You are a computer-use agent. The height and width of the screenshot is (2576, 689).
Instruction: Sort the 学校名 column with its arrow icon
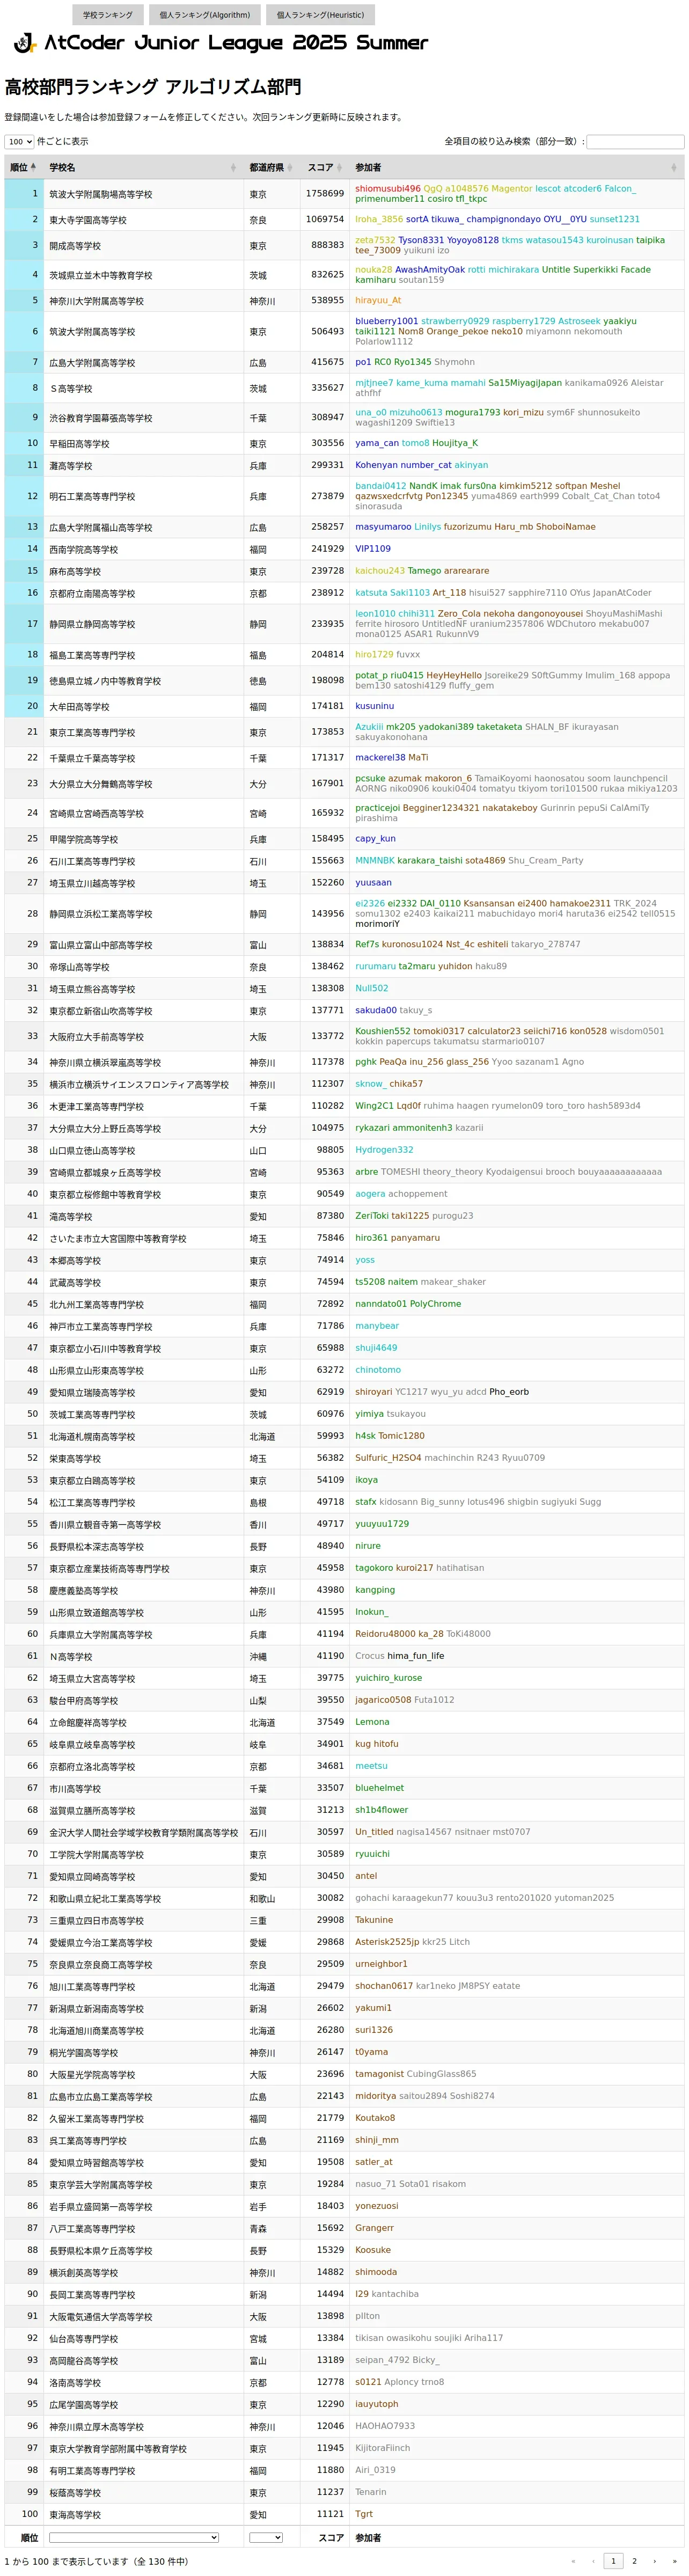pos(233,167)
